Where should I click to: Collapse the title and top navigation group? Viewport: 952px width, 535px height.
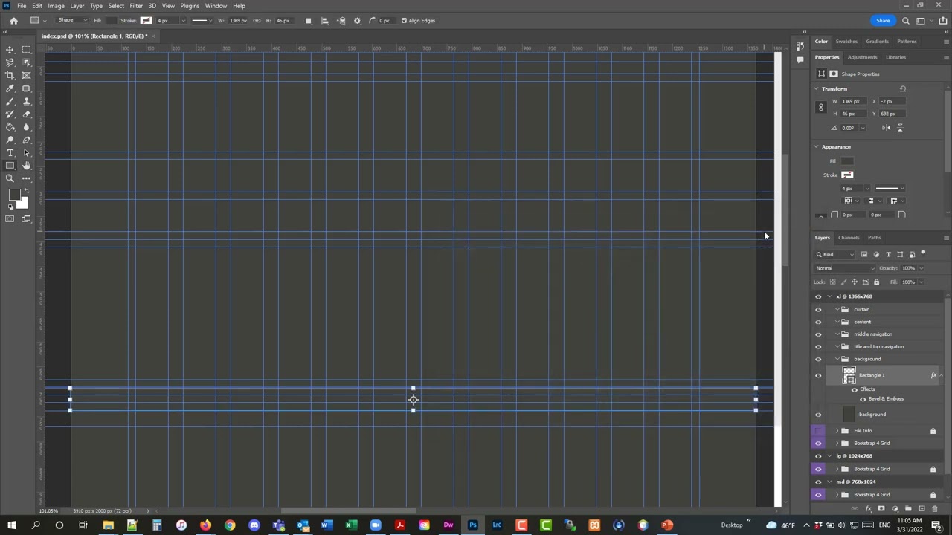click(837, 347)
